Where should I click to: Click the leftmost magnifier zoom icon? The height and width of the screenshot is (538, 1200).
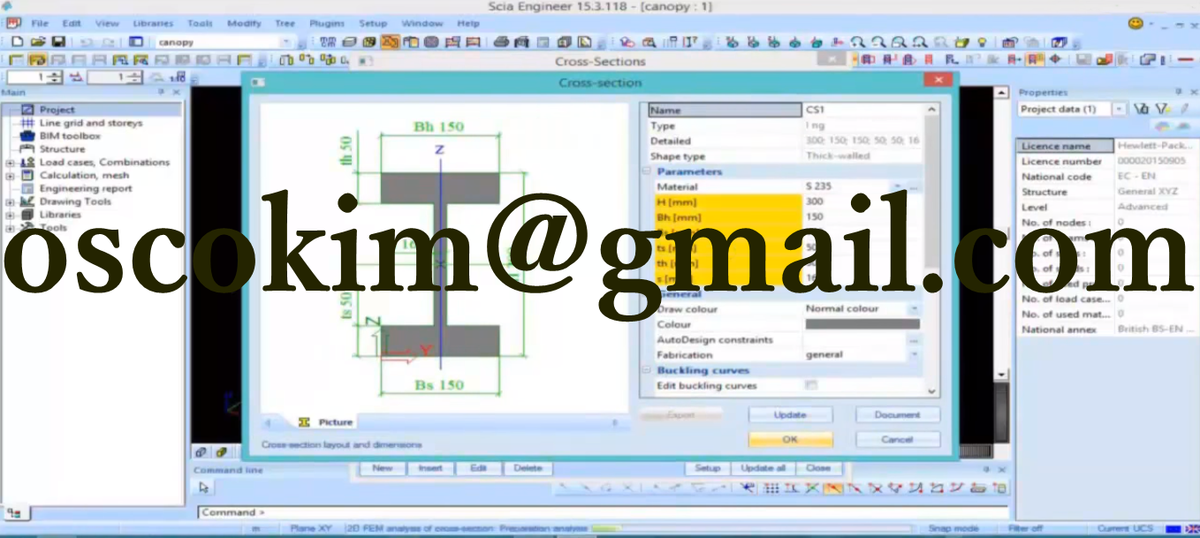857,42
